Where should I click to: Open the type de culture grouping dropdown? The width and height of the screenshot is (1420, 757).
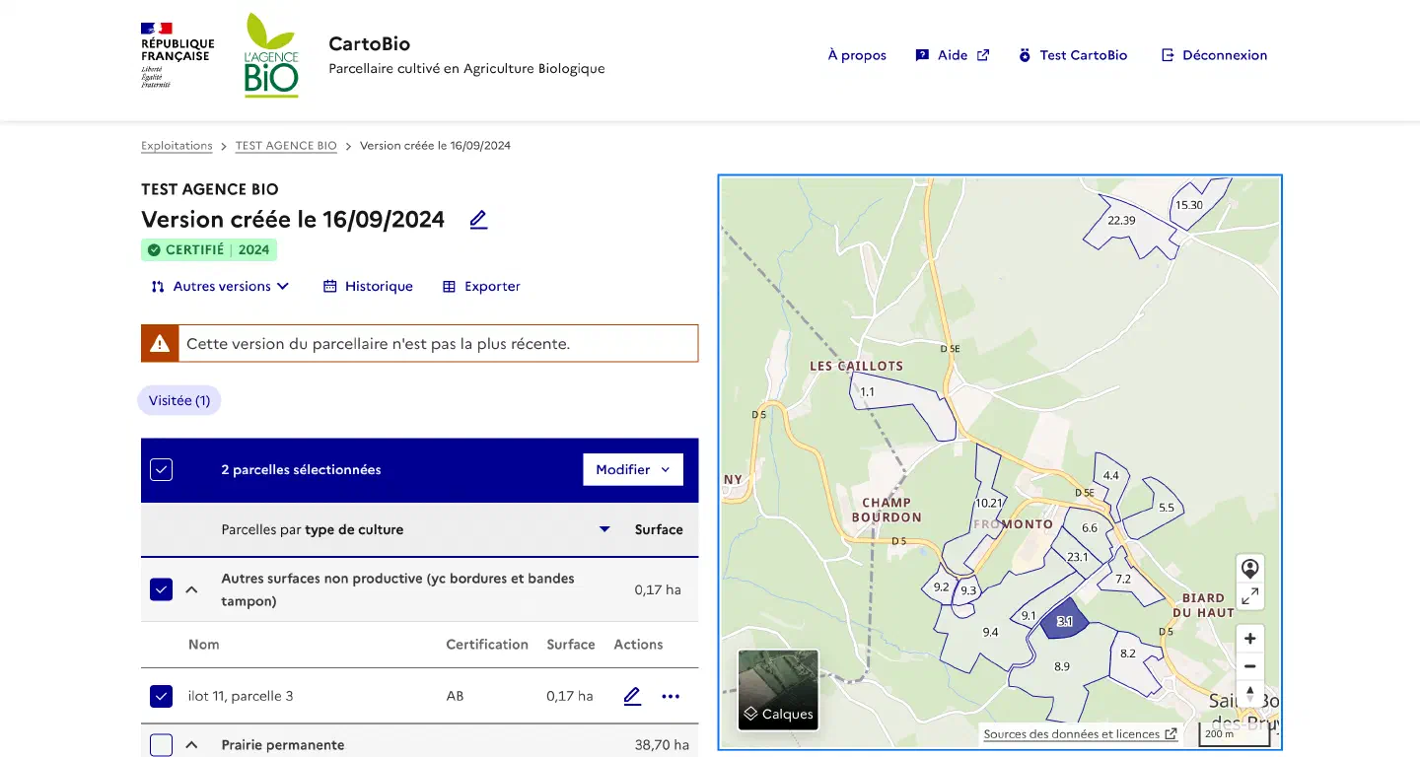tap(415, 529)
